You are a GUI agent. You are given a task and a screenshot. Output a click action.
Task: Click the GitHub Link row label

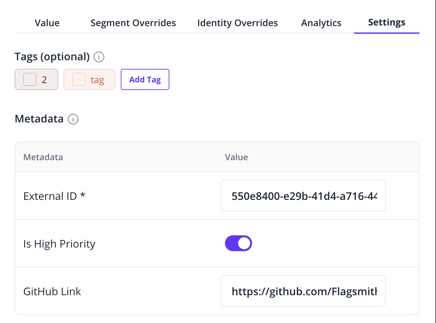(x=52, y=292)
